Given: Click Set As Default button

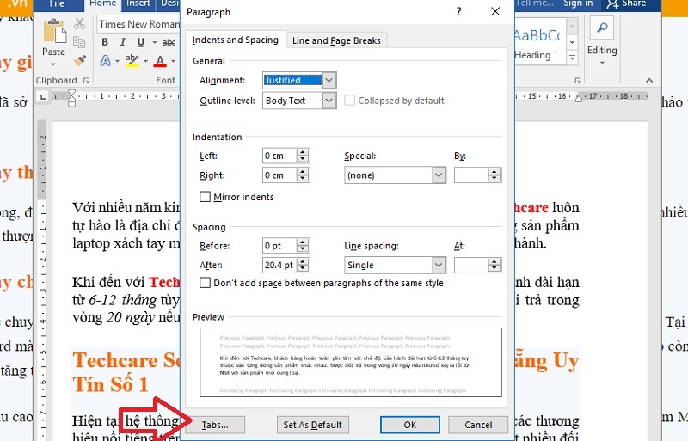Looking at the screenshot, I should (x=313, y=425).
